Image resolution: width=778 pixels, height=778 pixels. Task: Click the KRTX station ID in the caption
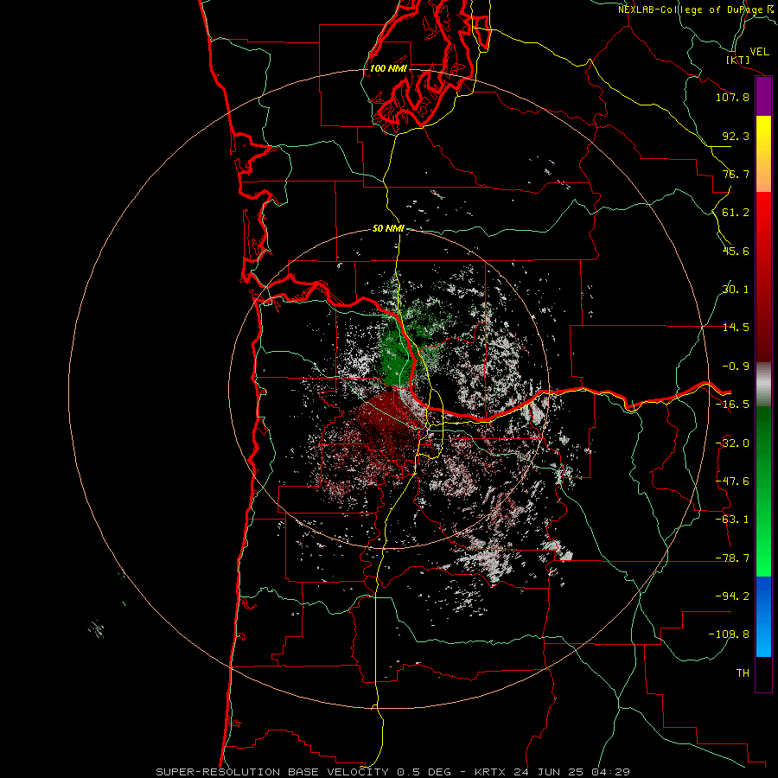(489, 772)
